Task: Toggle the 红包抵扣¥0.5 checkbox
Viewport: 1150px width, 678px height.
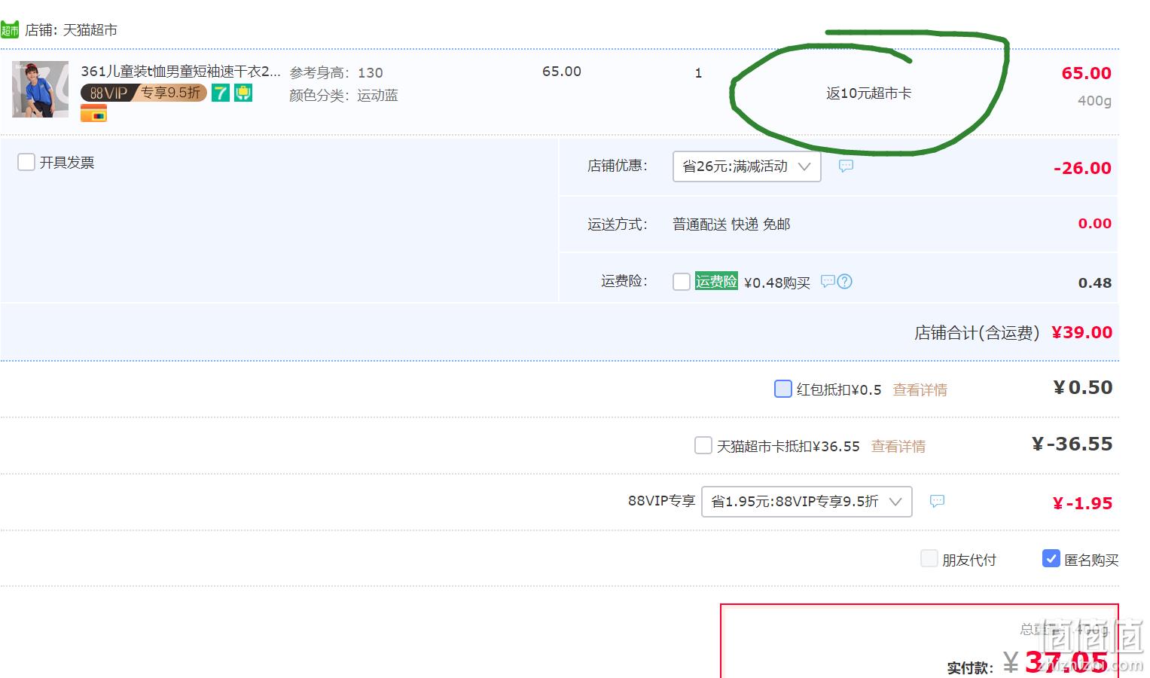Action: 783,389
